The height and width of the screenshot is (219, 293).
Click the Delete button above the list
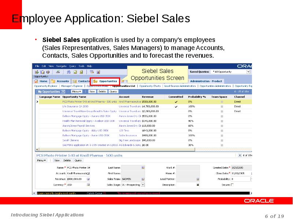pyautogui.click(x=101, y=91)
